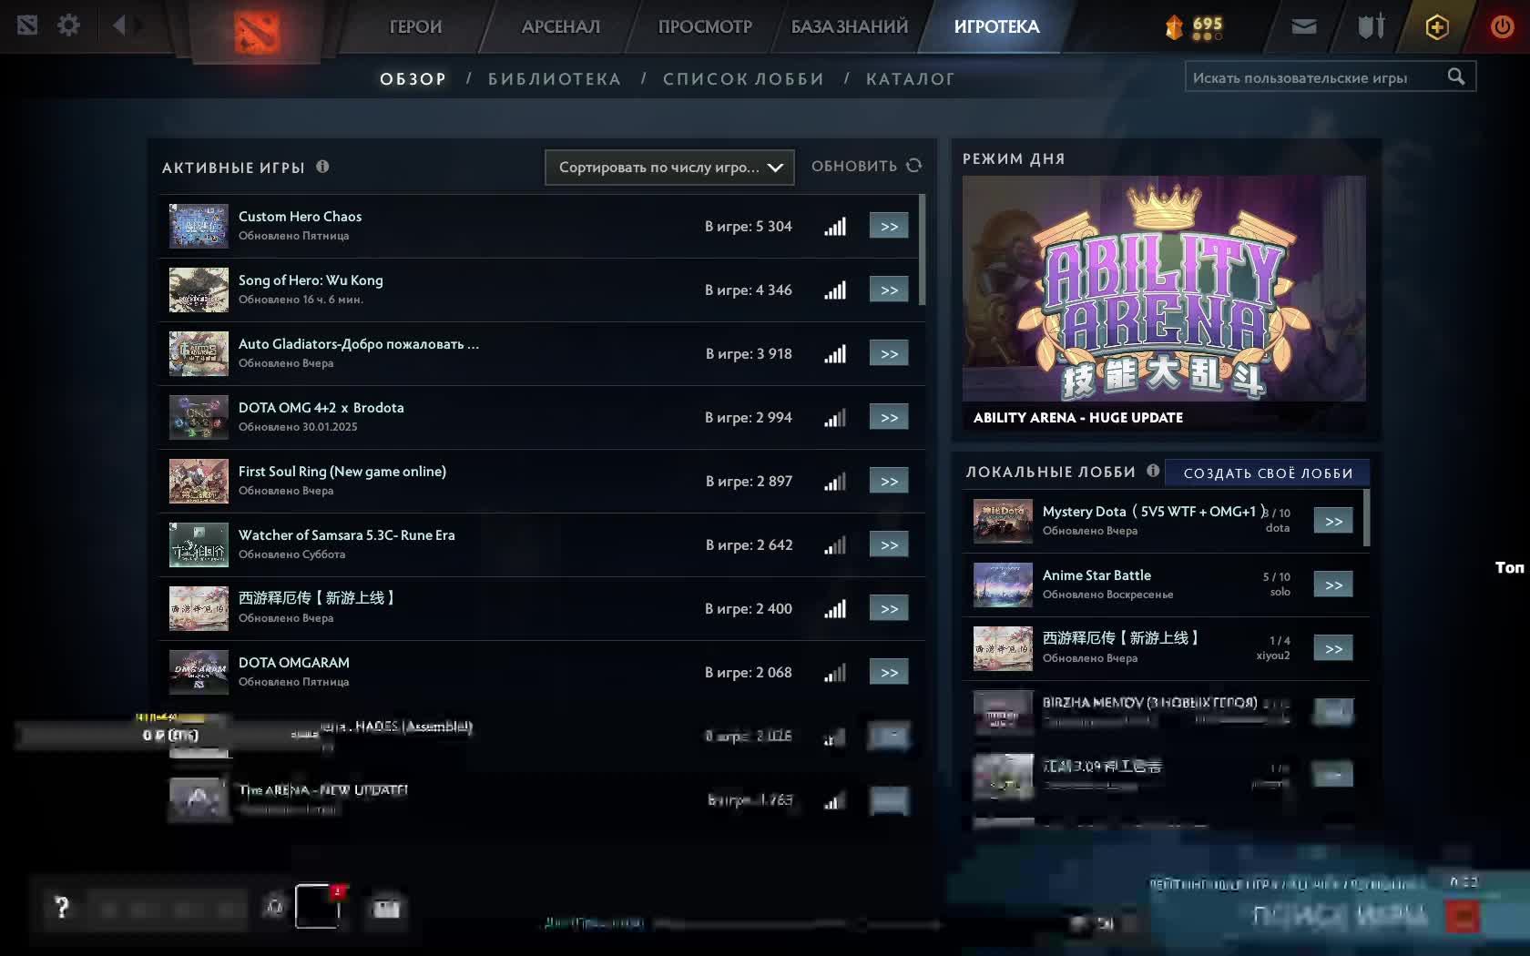Screen dimensions: 1530x956
Task: Switch to the Обзор sub-tab
Action: pos(413,79)
